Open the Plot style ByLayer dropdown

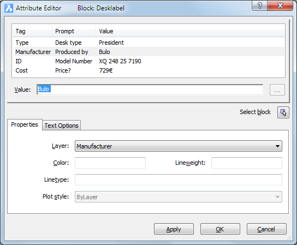[178, 197]
